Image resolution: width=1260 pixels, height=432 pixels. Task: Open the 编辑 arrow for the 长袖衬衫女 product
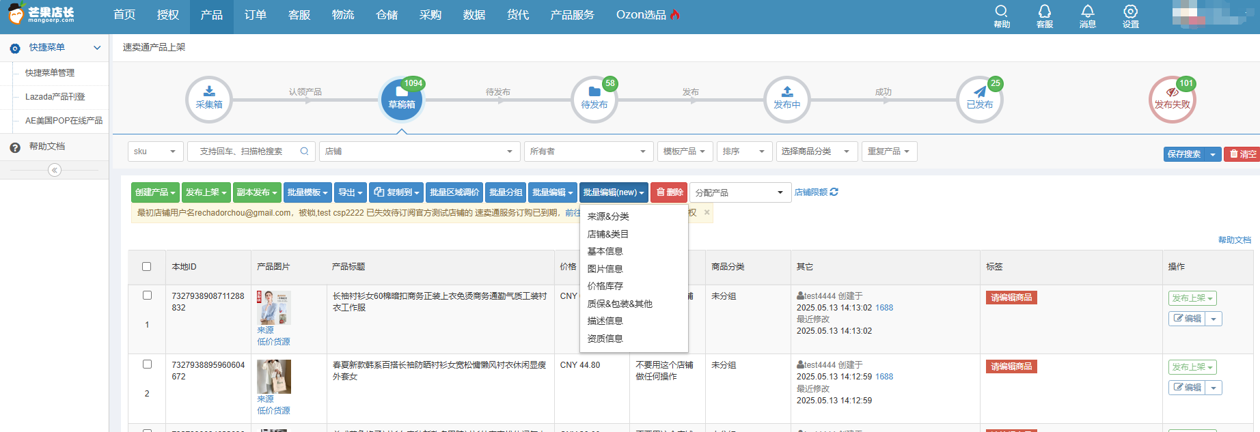click(1214, 319)
